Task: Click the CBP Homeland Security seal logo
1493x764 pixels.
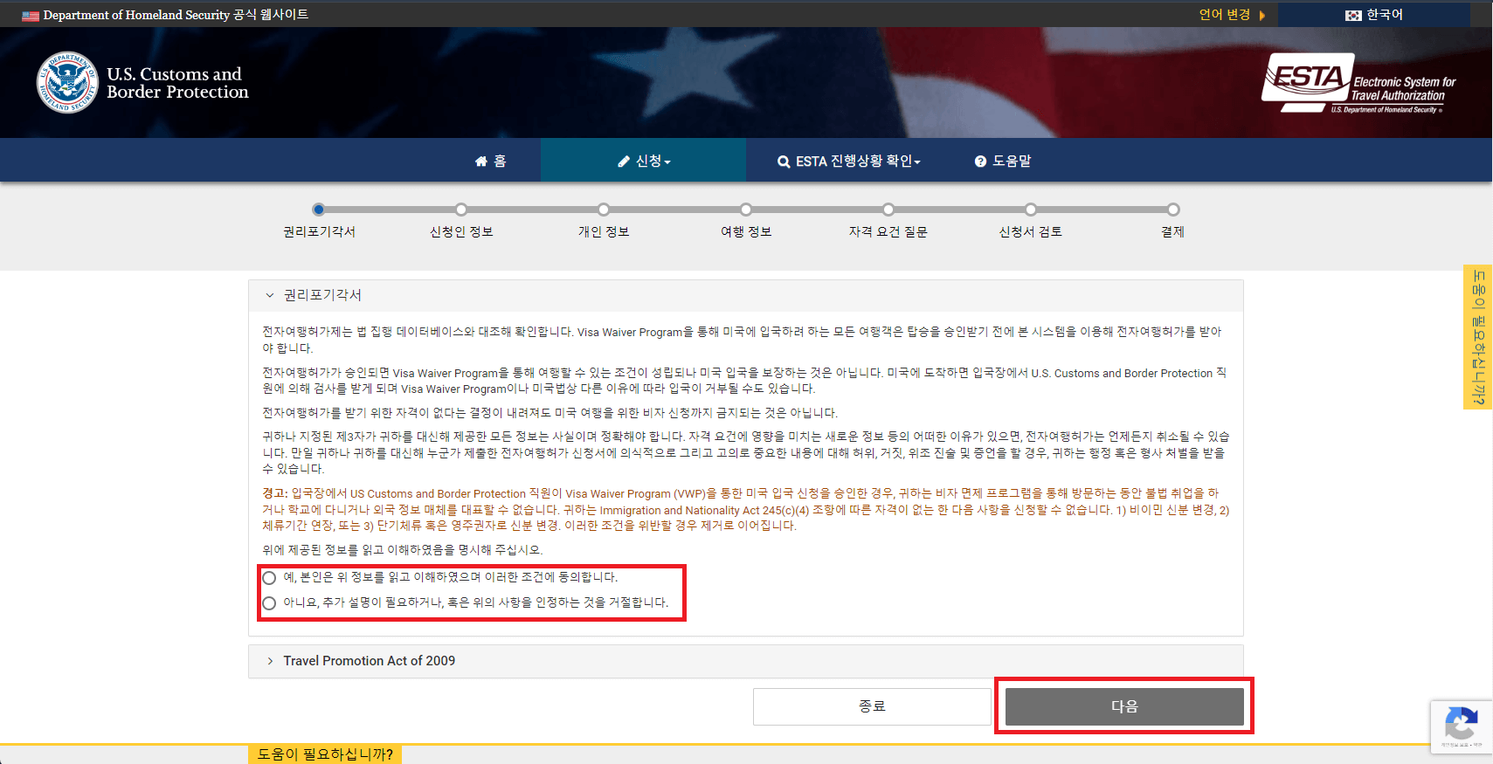Action: pos(67,83)
